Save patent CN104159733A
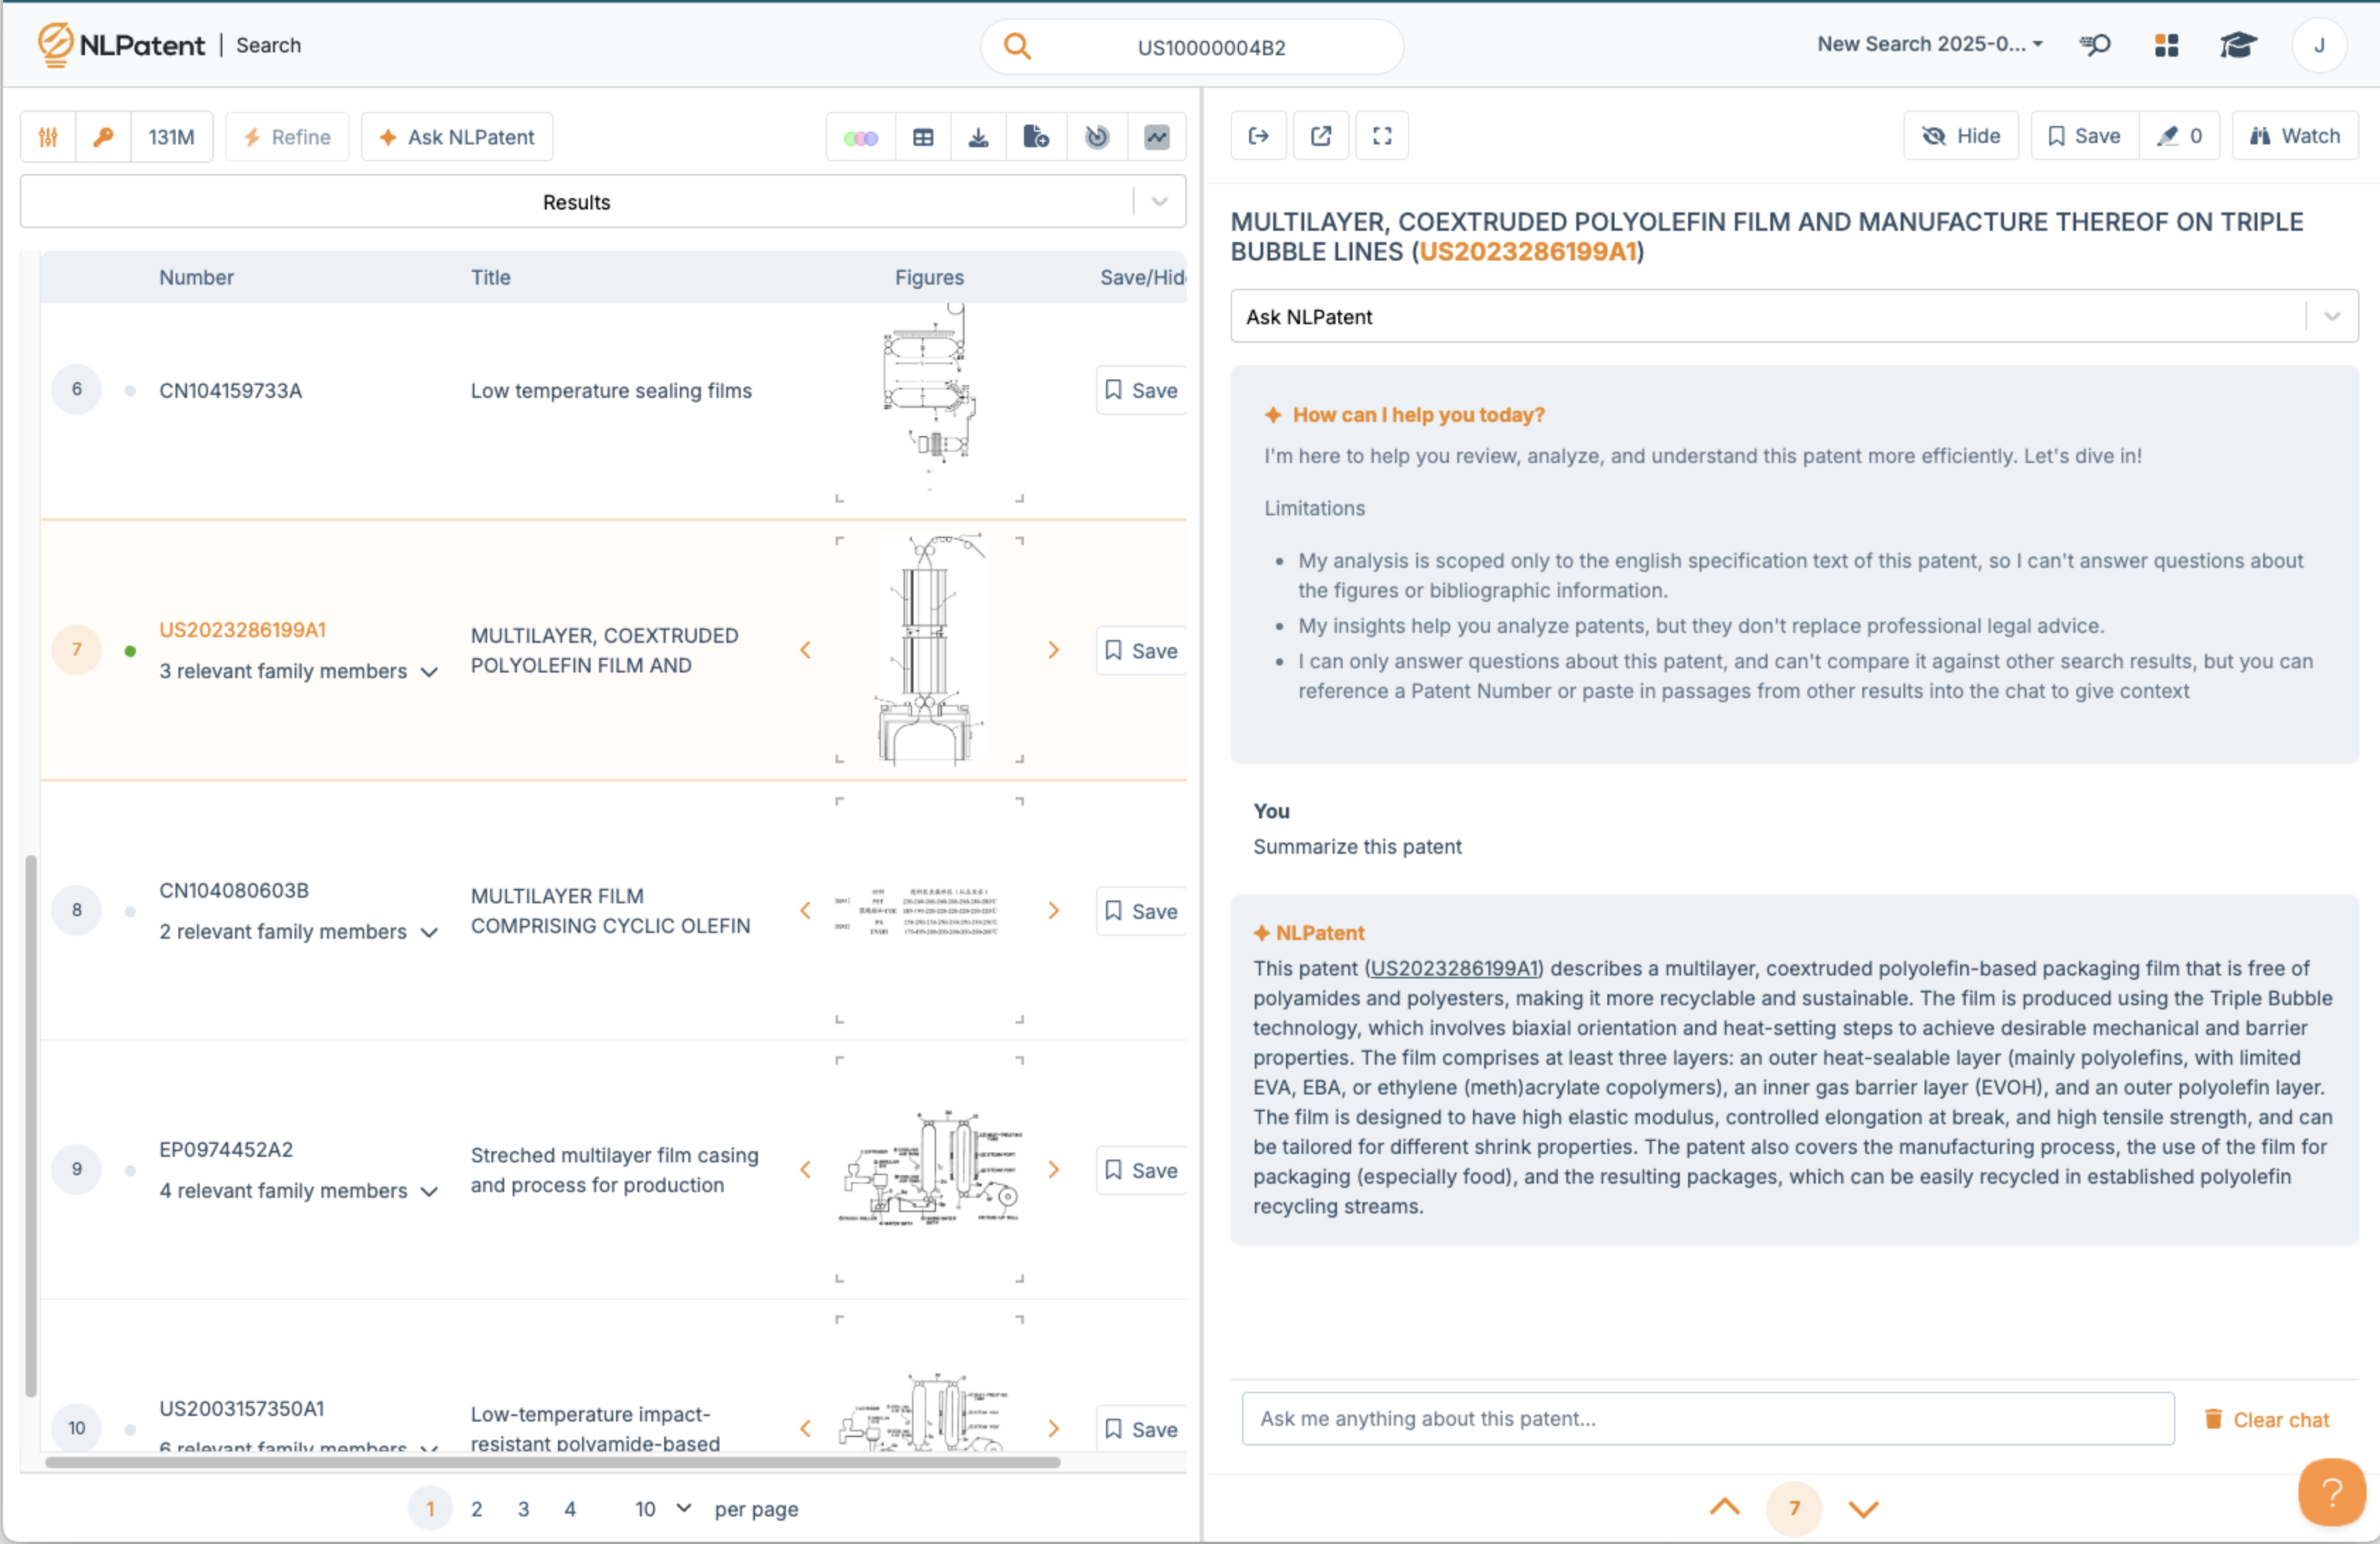 coord(1141,390)
